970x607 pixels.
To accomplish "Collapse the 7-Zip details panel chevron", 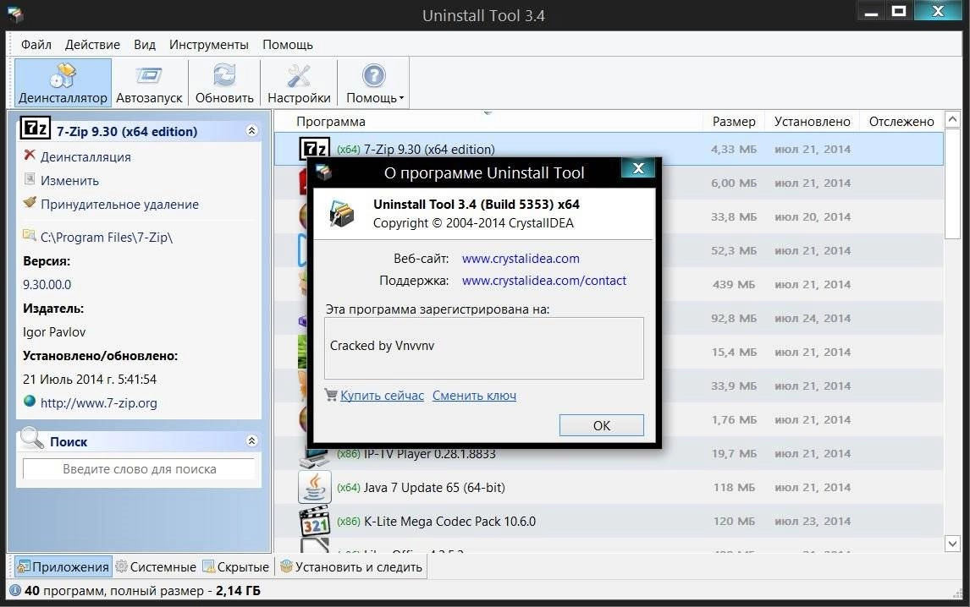I will (251, 130).
